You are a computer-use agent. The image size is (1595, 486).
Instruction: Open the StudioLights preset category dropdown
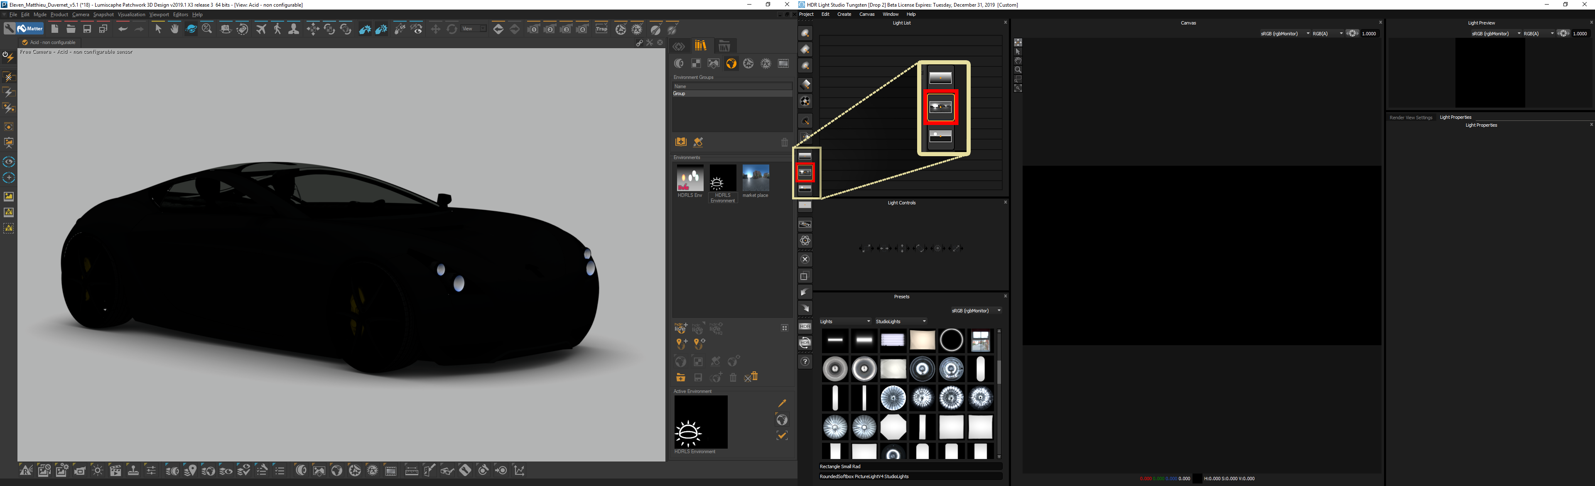point(901,322)
